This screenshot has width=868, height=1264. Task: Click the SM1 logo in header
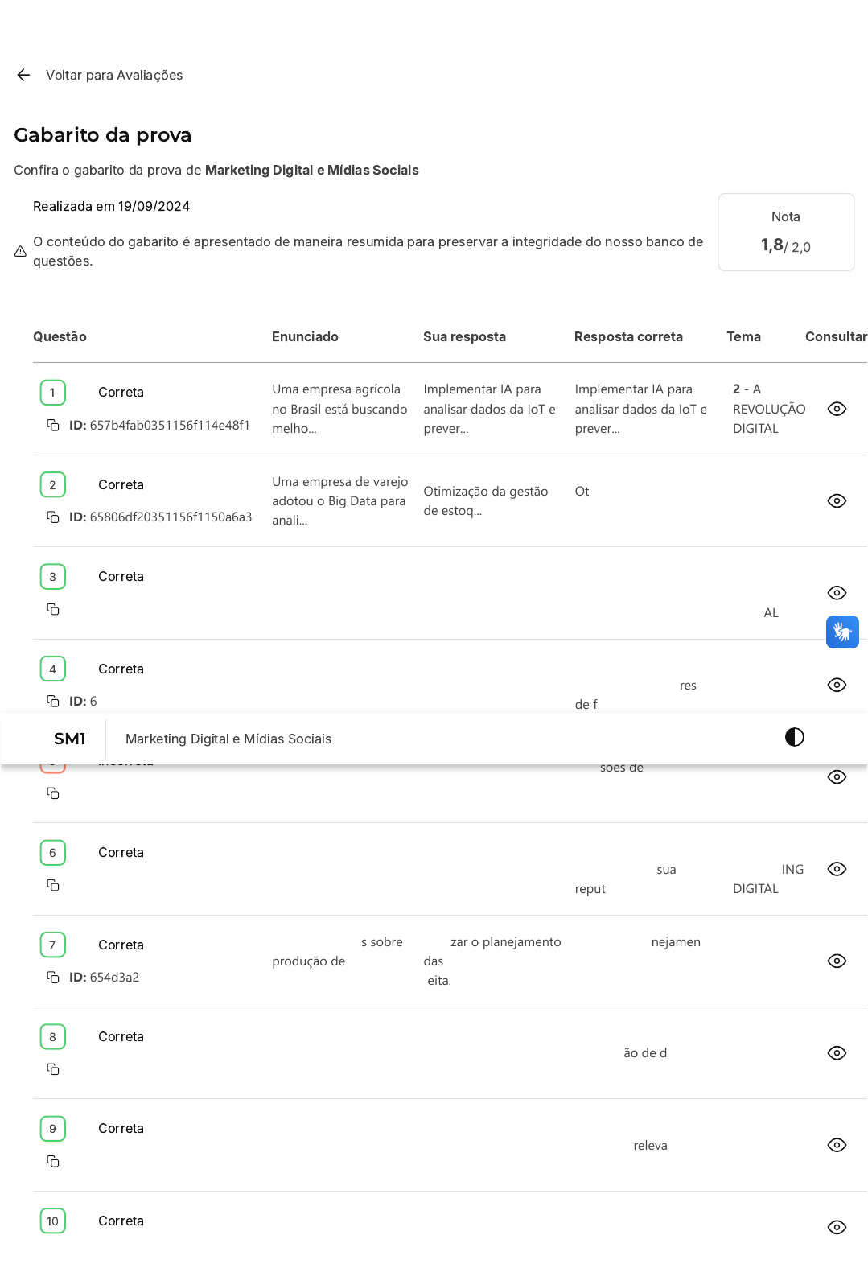click(70, 739)
